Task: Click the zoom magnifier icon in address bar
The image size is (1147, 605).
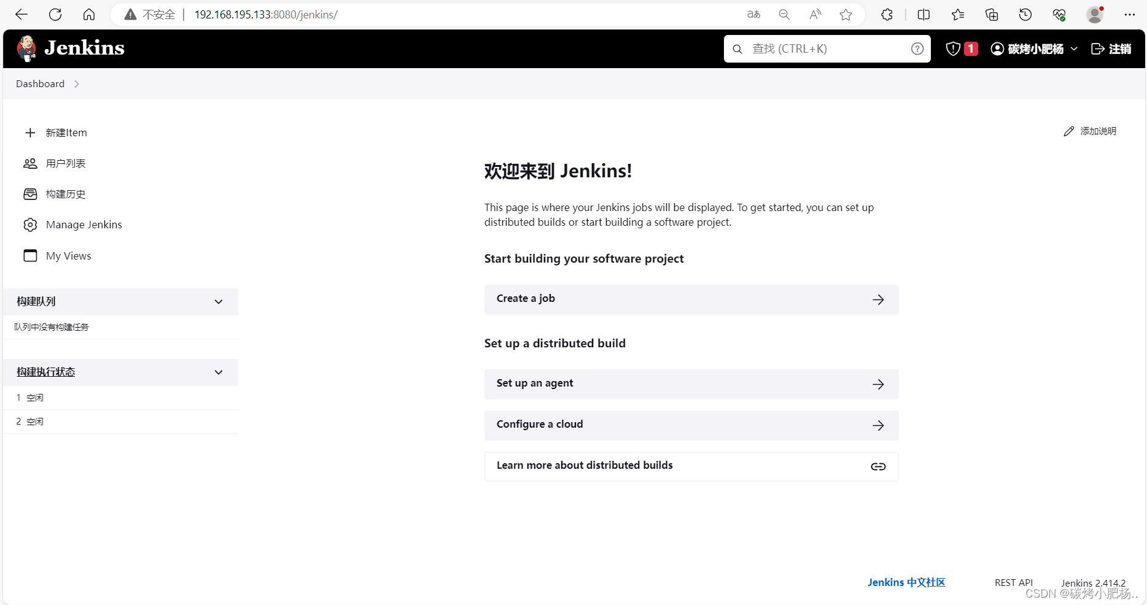Action: click(784, 15)
